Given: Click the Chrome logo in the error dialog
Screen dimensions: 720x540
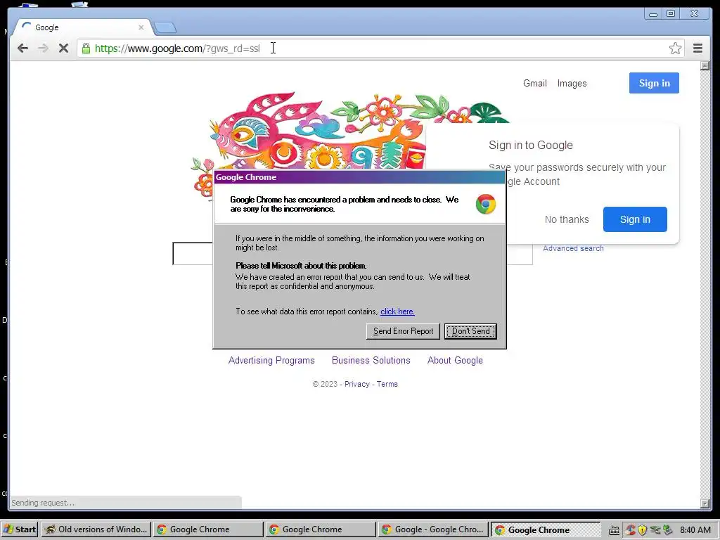Looking at the screenshot, I should click(x=486, y=204).
